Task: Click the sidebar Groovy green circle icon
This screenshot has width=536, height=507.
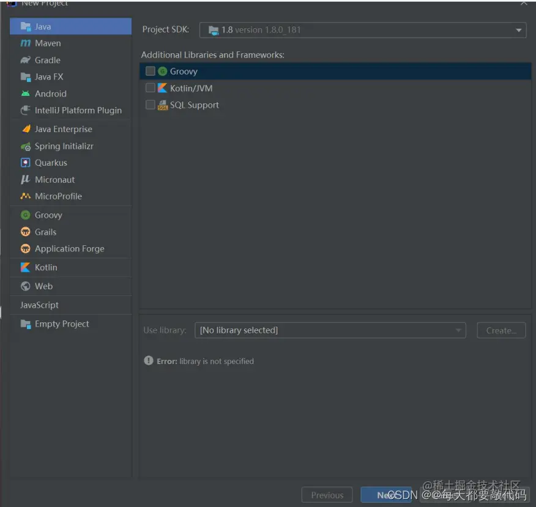Action: (26, 215)
